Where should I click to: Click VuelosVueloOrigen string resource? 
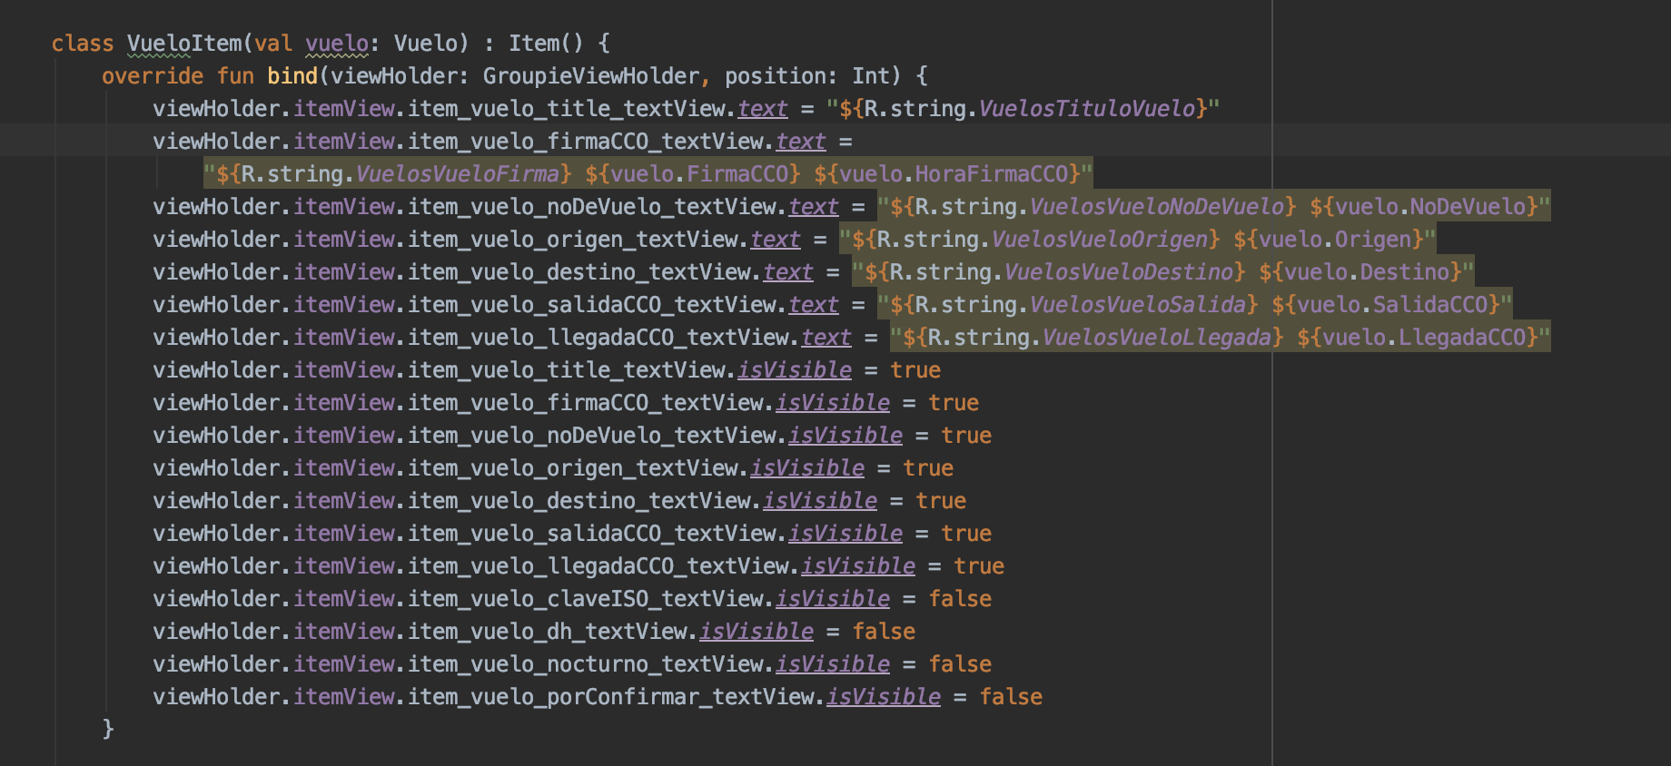pyautogui.click(x=1099, y=240)
